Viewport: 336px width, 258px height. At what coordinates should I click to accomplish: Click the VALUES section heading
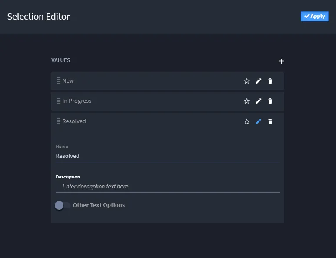pyautogui.click(x=61, y=60)
